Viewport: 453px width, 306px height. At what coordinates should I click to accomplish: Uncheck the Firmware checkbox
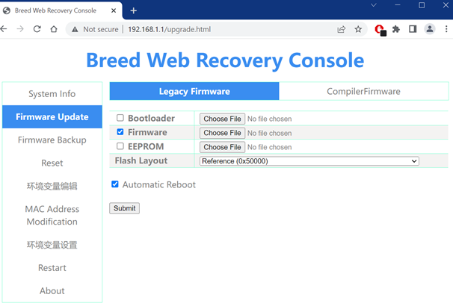click(120, 132)
